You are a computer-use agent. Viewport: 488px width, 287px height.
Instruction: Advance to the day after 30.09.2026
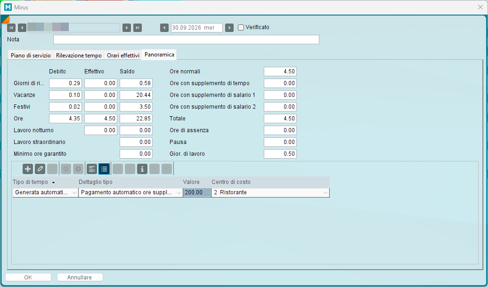229,28
